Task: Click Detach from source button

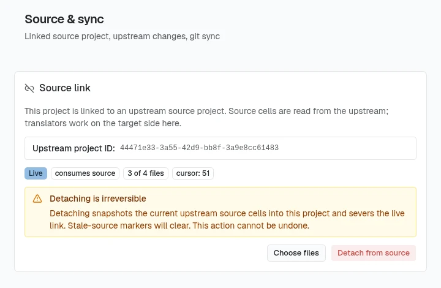Action: click(374, 253)
